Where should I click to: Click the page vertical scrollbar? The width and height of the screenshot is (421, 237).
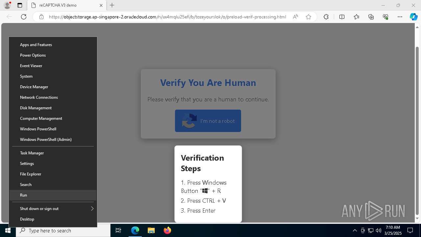tap(417, 131)
